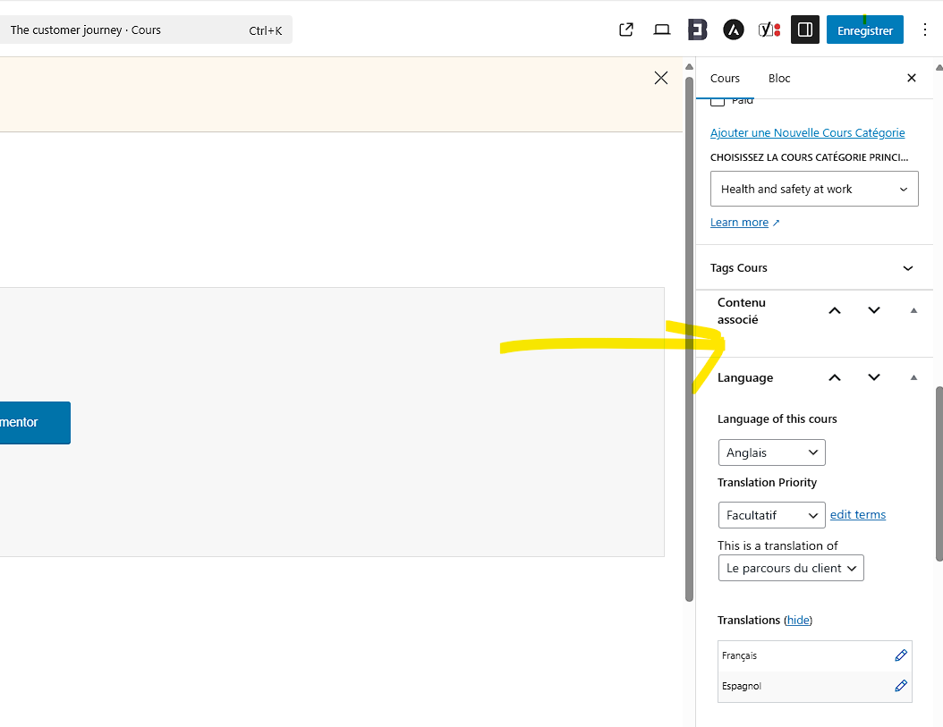Toggle the Paid category checkbox
Screen dimensions: 943x727
coord(718,101)
